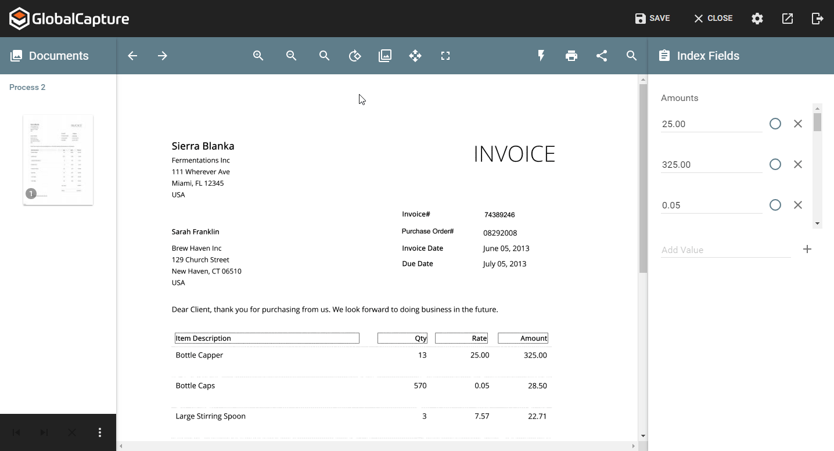Viewport: 834px width, 451px height.
Task: Open the three-dot menu in Documents panel
Action: [100, 432]
